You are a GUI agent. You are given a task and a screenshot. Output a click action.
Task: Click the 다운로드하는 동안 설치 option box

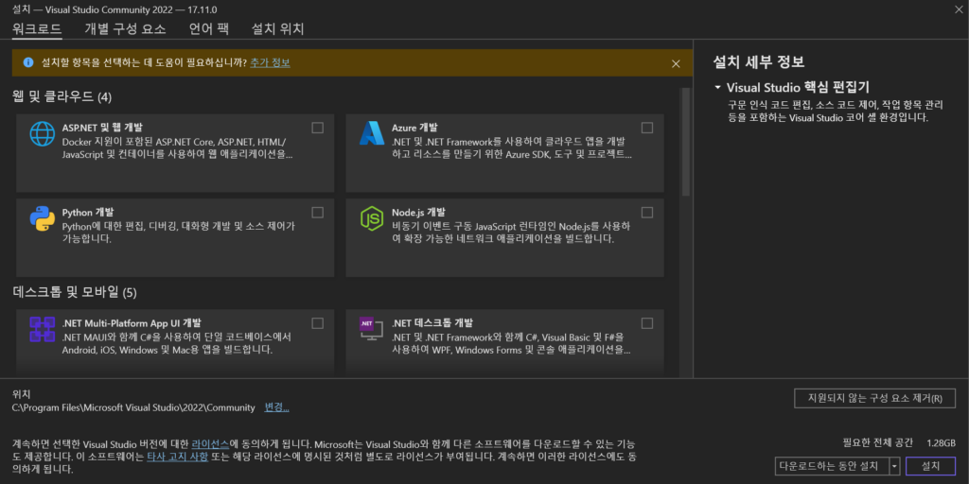coord(831,465)
